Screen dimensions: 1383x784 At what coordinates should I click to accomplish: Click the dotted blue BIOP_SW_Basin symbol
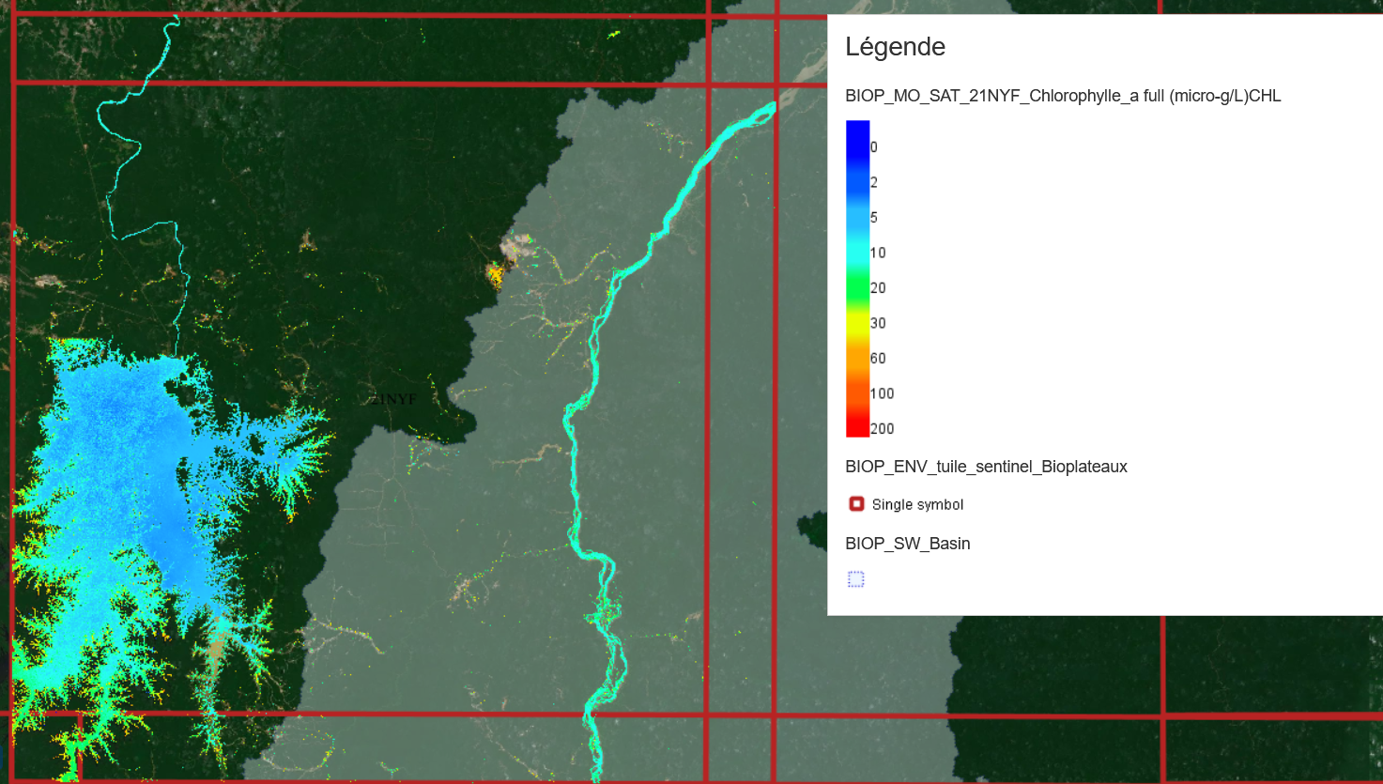click(856, 579)
